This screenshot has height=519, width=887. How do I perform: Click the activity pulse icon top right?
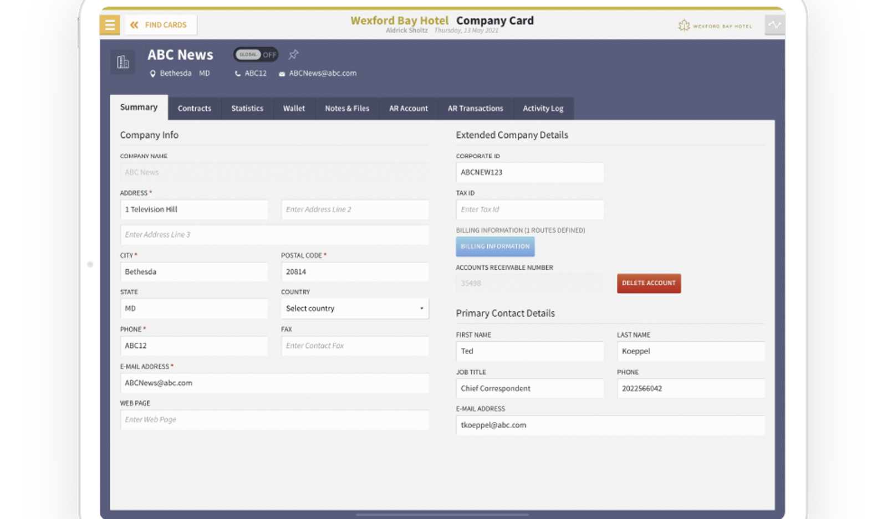tap(774, 25)
